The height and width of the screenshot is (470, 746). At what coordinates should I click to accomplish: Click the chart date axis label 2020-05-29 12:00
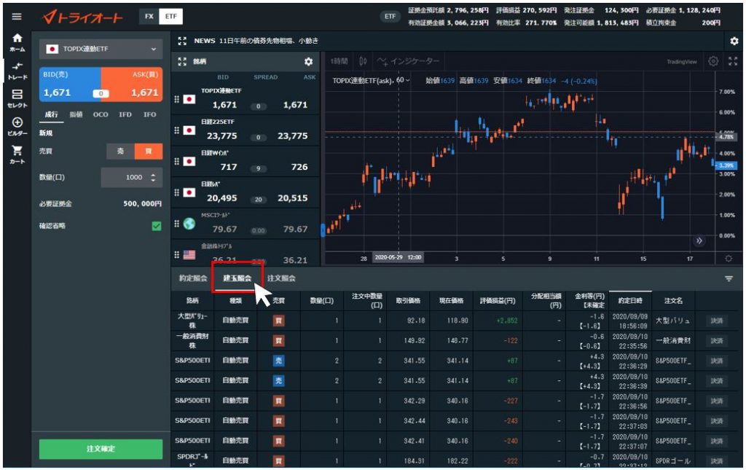click(398, 257)
